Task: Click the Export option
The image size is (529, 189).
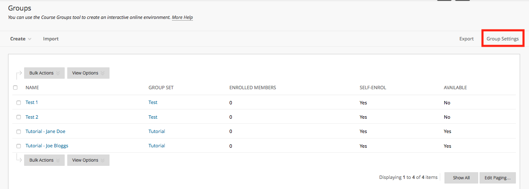Action: coord(466,39)
